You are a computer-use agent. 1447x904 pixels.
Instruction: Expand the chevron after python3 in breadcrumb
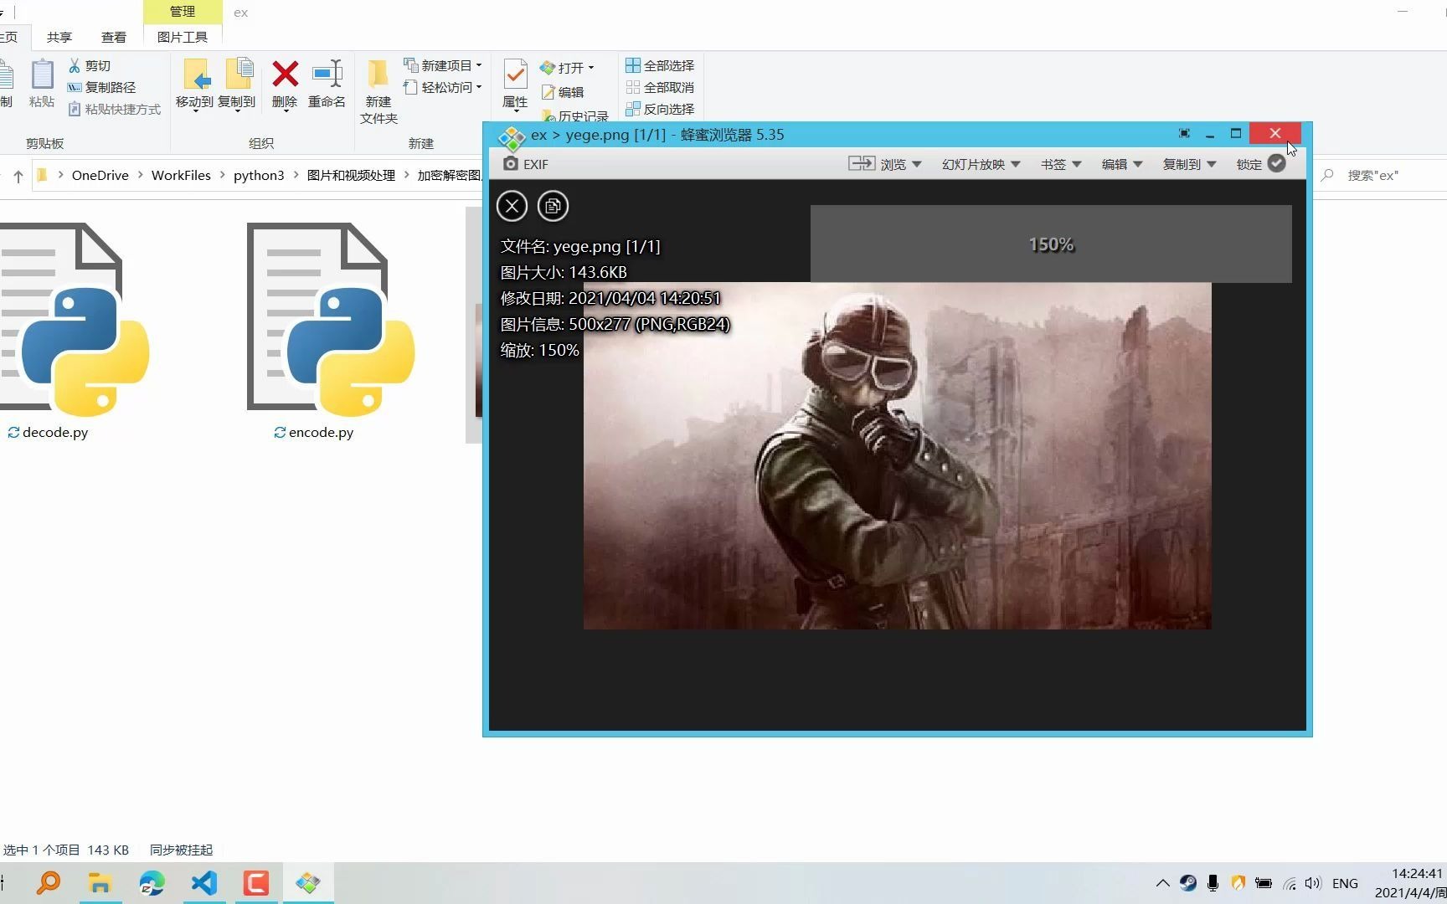(x=296, y=175)
